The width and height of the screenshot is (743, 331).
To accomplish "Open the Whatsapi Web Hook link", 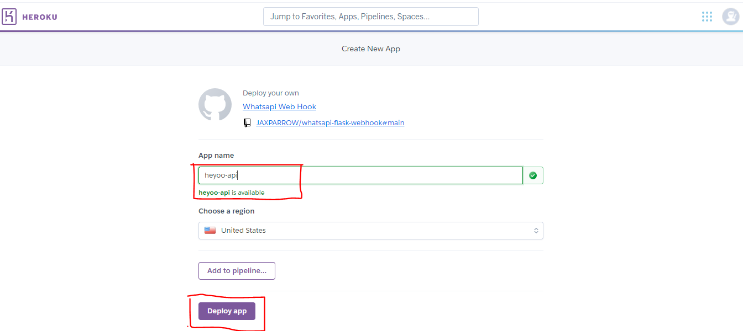I will tap(279, 106).
